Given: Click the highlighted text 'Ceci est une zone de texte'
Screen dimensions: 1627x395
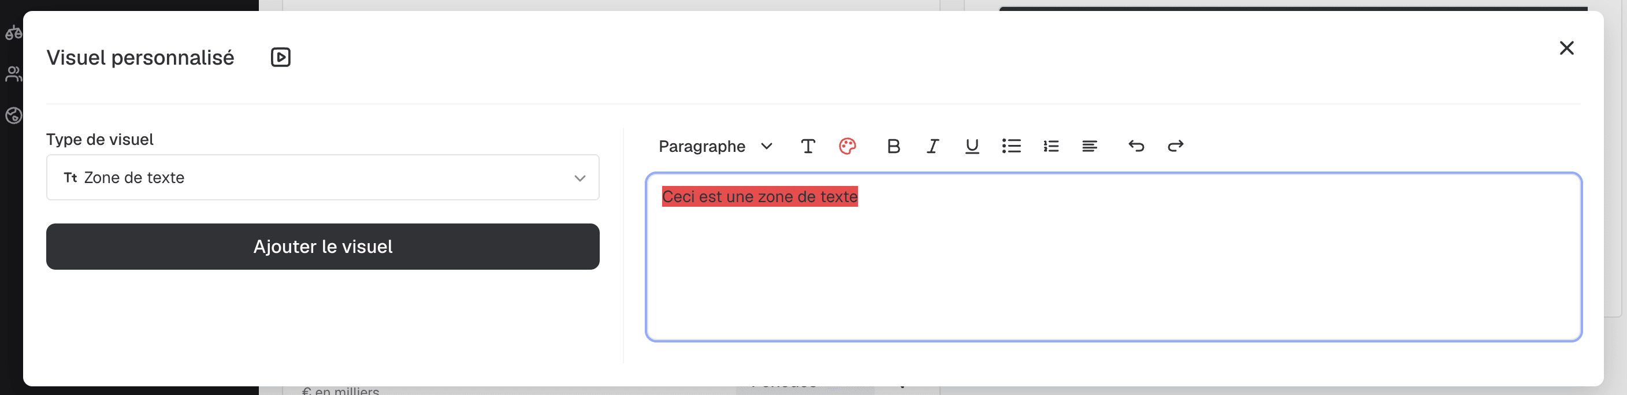Looking at the screenshot, I should pos(760,197).
